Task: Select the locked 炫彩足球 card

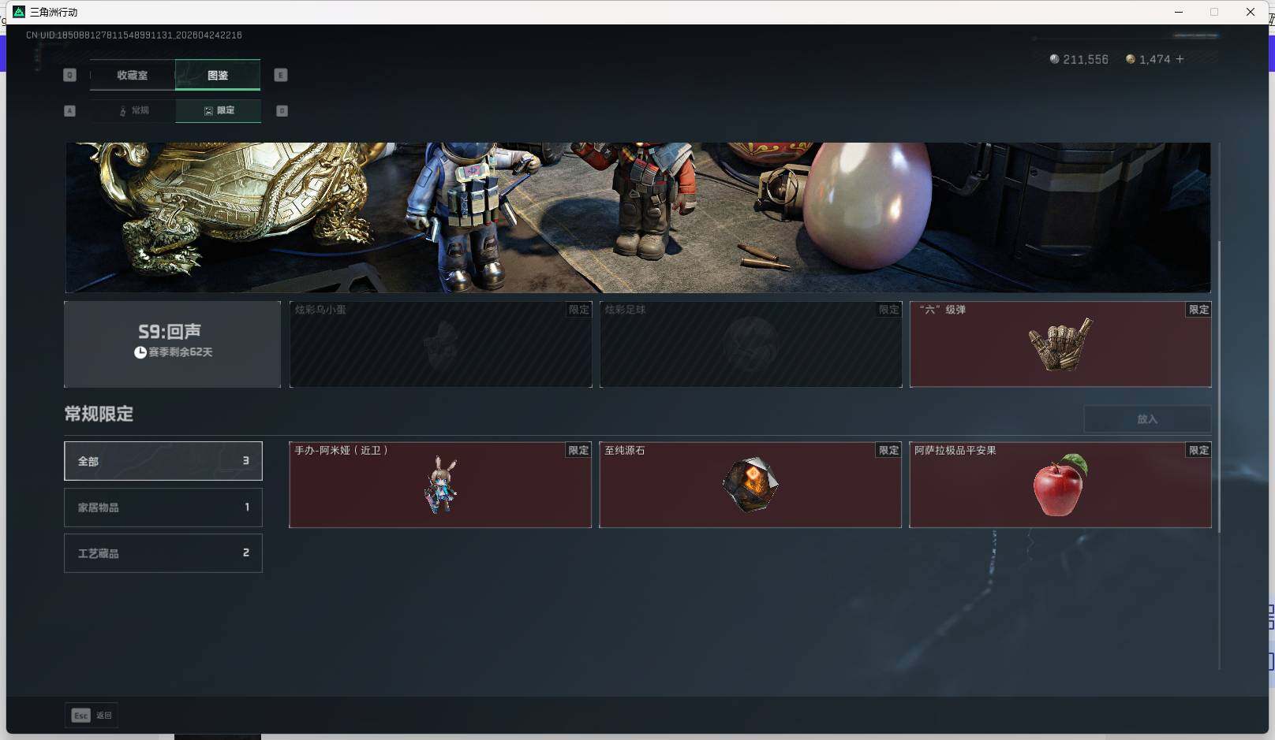Action: point(750,344)
